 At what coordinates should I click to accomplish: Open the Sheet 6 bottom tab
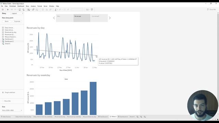[x=132, y=117]
